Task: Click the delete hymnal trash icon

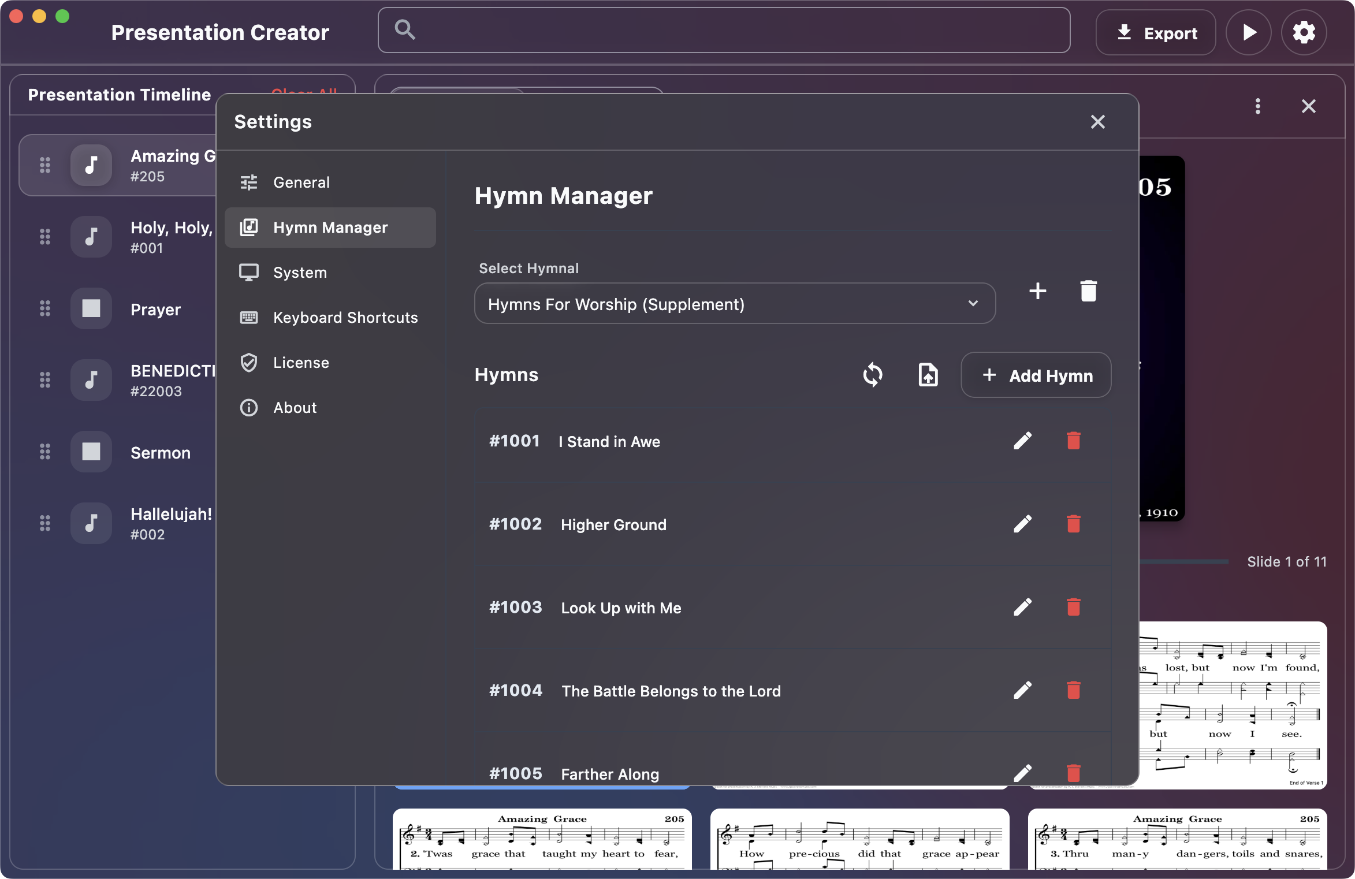Action: click(1089, 291)
